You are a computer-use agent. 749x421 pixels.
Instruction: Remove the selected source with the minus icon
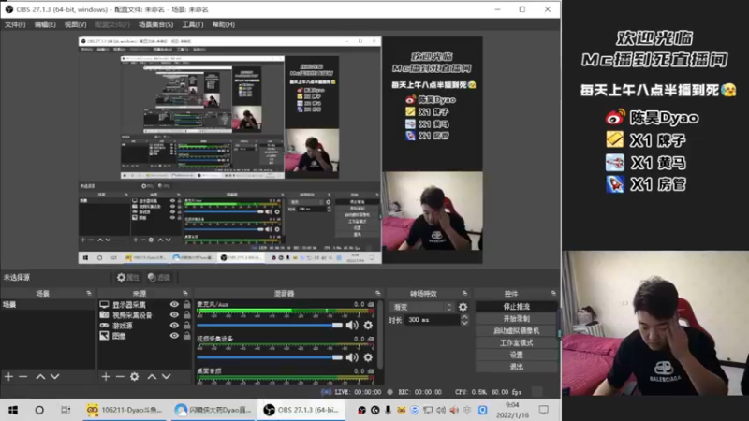[x=120, y=377]
